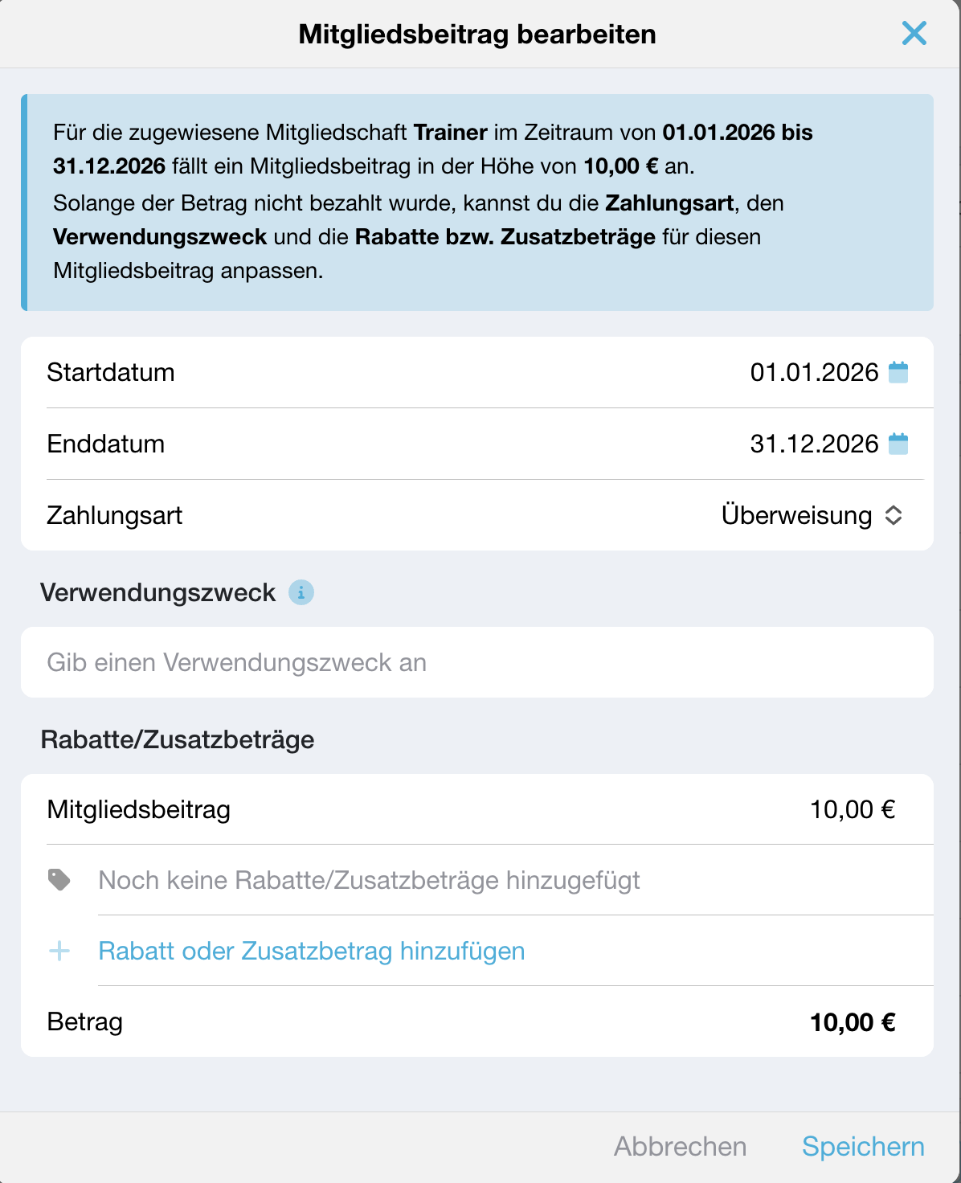Click the Verwendungszweck info icon
This screenshot has width=961, height=1183.
pos(301,592)
